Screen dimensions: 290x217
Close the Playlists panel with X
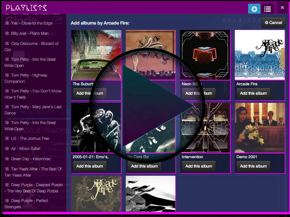pos(282,8)
